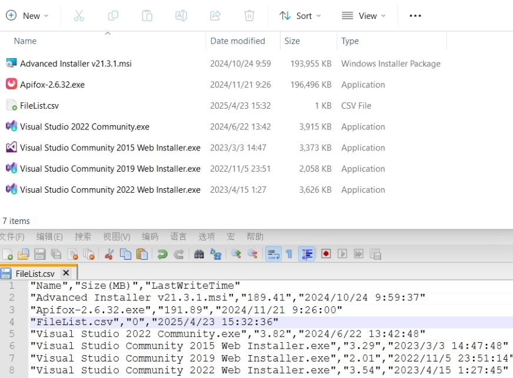Click the Copy icon in File Explorer toolbar

[x=113, y=16]
